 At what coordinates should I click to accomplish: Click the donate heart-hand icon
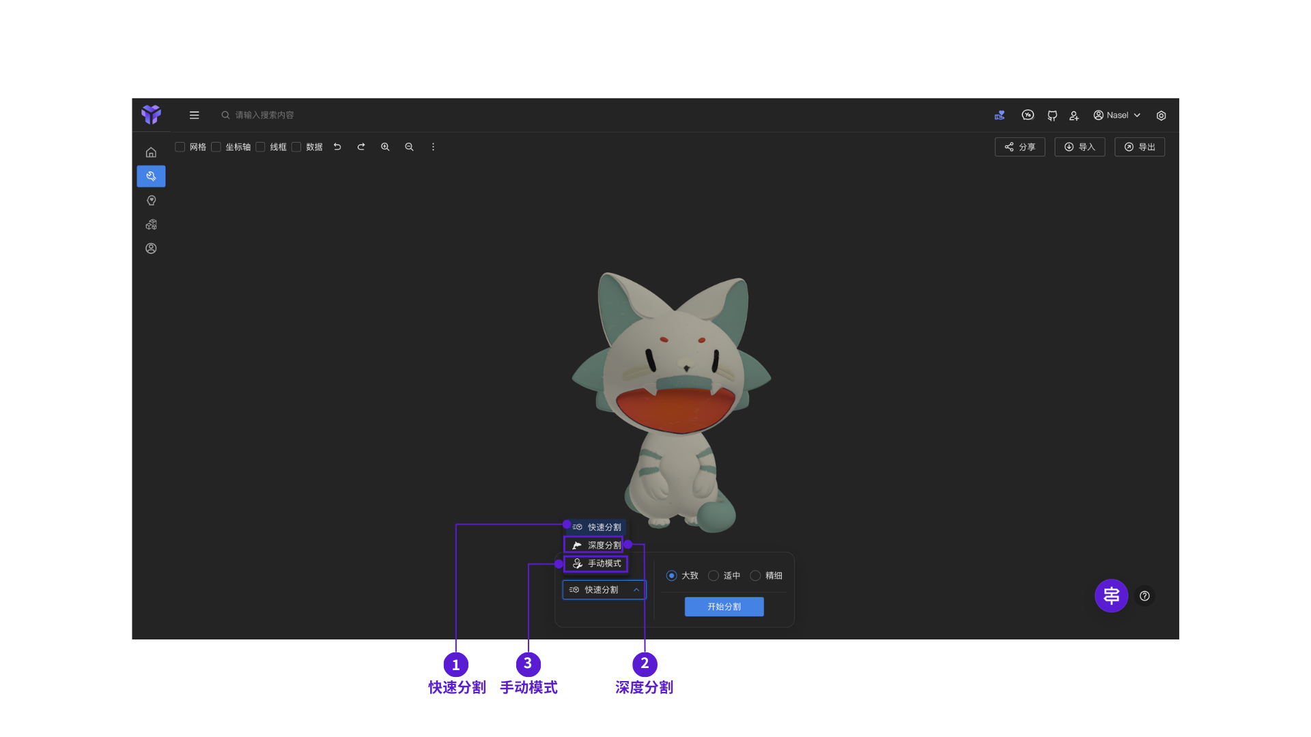coord(1000,115)
